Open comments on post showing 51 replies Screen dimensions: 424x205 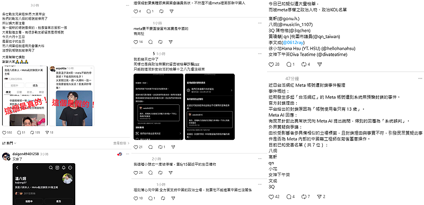pos(19,132)
